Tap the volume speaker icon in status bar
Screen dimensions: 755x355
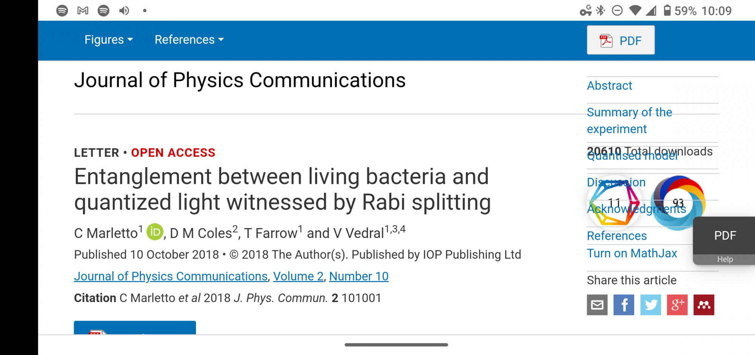124,11
